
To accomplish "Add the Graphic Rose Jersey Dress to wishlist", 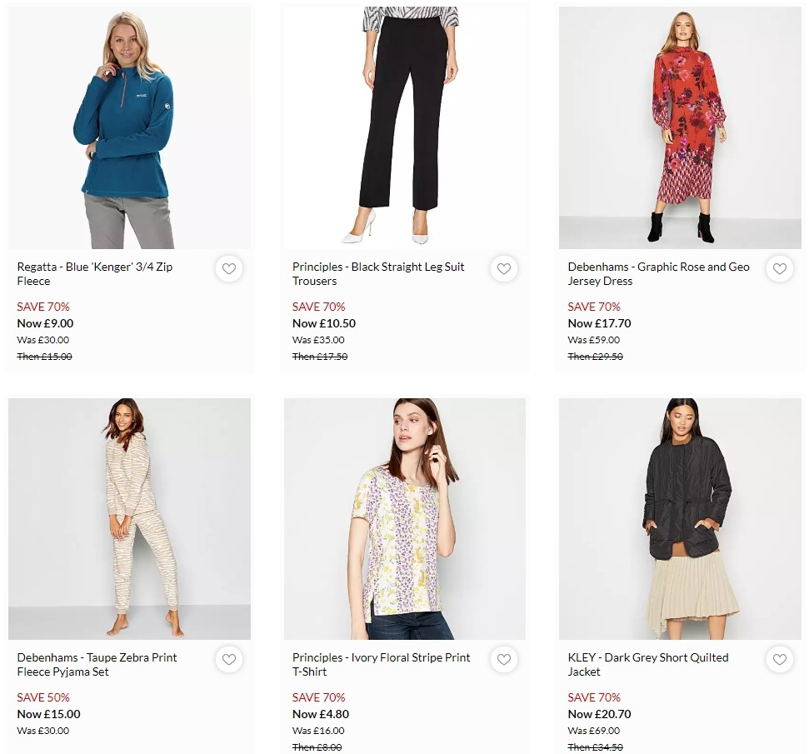I will 779,269.
